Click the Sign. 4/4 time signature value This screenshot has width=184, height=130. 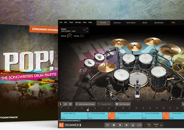point(149,126)
